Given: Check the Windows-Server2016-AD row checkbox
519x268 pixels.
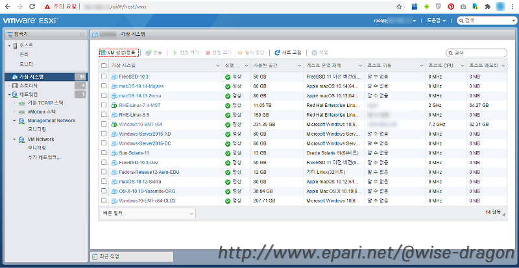Looking at the screenshot, I should pos(104,134).
